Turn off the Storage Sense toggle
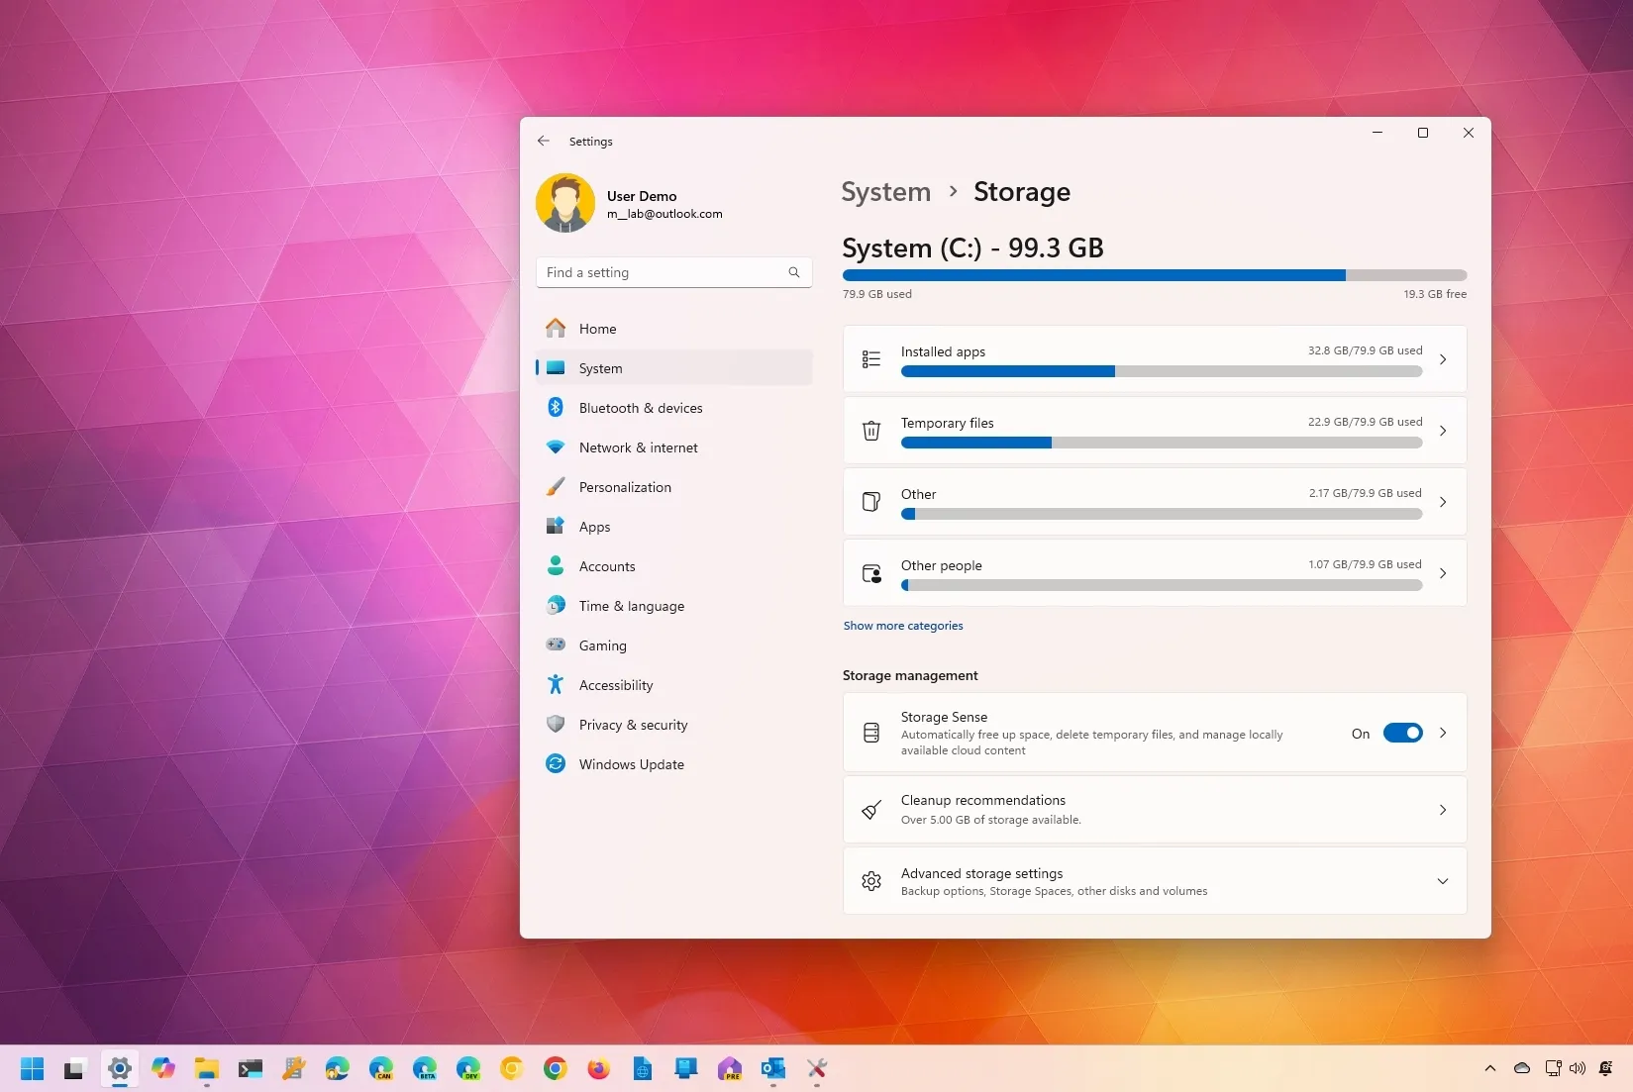 pos(1402,733)
